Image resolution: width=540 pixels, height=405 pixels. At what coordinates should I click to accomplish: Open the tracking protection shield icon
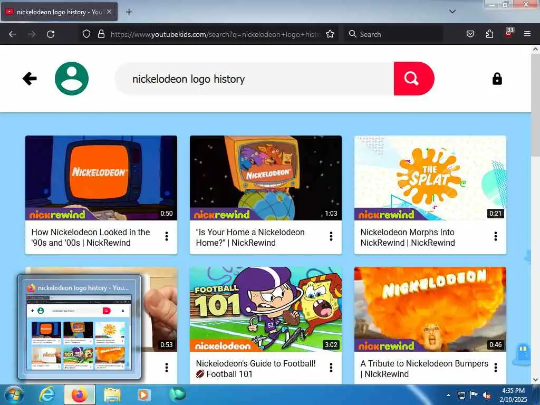coord(86,34)
